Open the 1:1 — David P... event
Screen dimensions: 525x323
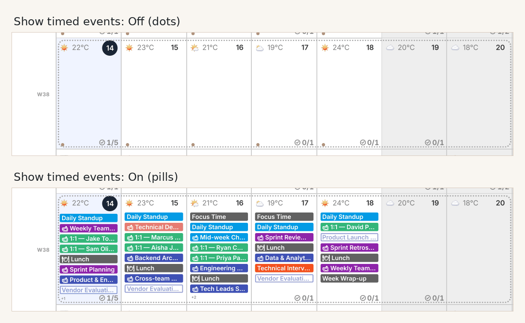coord(349,227)
